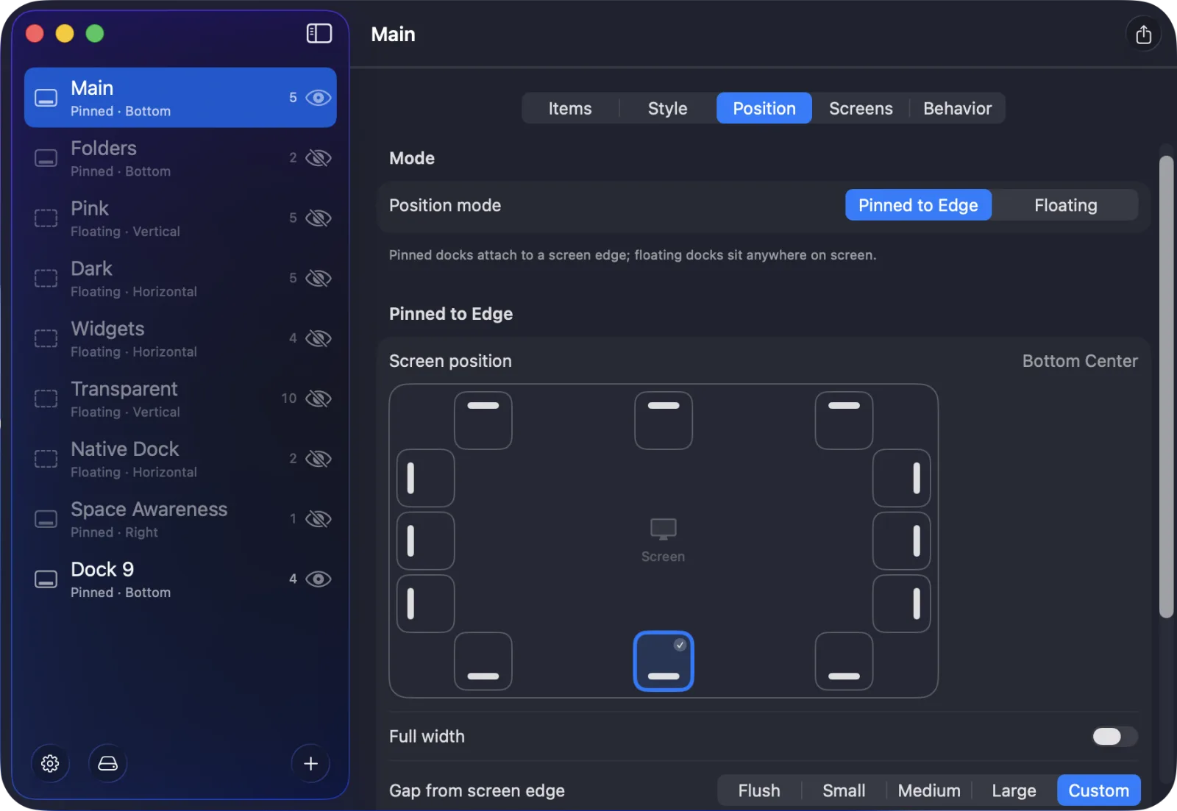Set gap to Medium
The height and width of the screenshot is (811, 1177).
[929, 790]
